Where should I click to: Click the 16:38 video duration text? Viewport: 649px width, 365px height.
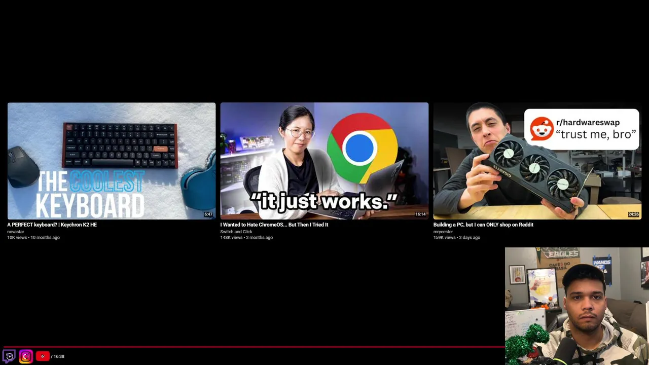click(59, 356)
